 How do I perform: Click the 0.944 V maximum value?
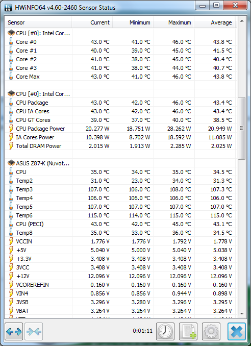[x=182, y=293]
